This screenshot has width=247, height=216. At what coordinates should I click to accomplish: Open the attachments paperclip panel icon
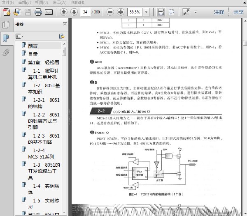(x=6, y=52)
